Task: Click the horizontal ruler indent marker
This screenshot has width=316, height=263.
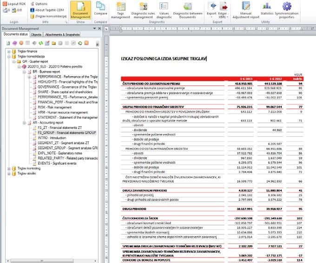Action: (x=121, y=29)
